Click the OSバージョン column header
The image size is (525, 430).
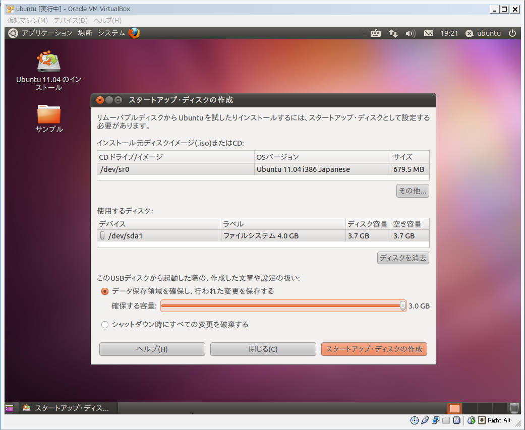pyautogui.click(x=322, y=157)
